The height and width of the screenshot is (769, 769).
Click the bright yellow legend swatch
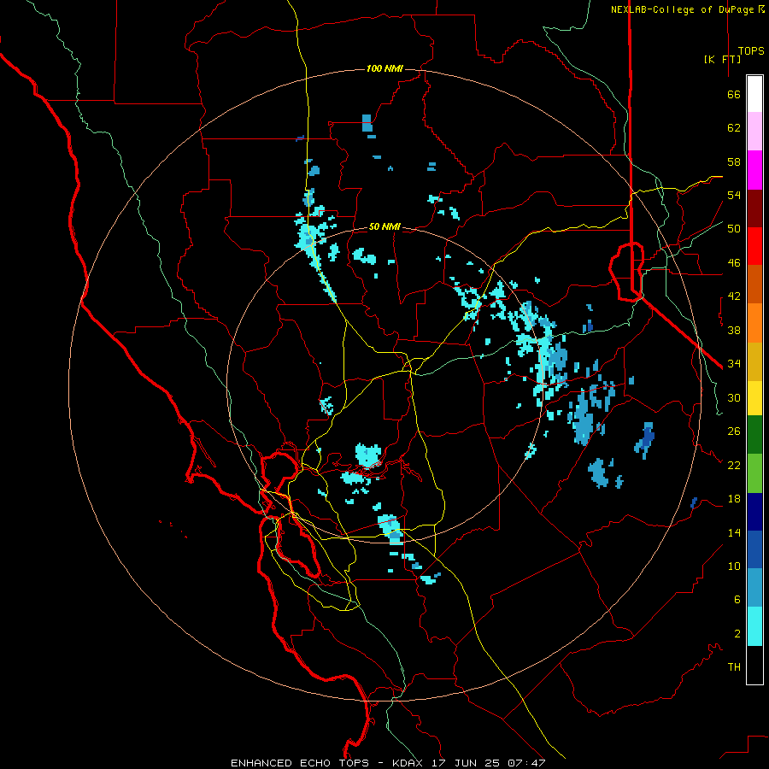pos(754,398)
